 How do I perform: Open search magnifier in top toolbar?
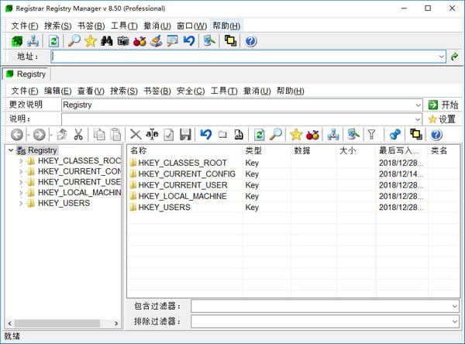click(x=74, y=41)
